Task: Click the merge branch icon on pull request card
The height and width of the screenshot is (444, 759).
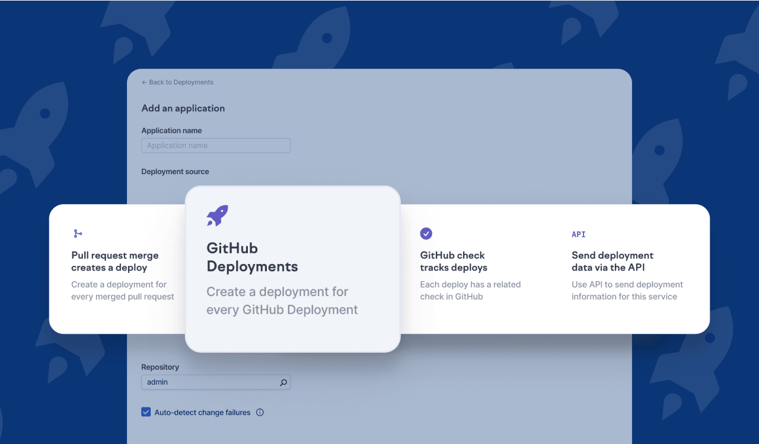Action: pos(78,234)
